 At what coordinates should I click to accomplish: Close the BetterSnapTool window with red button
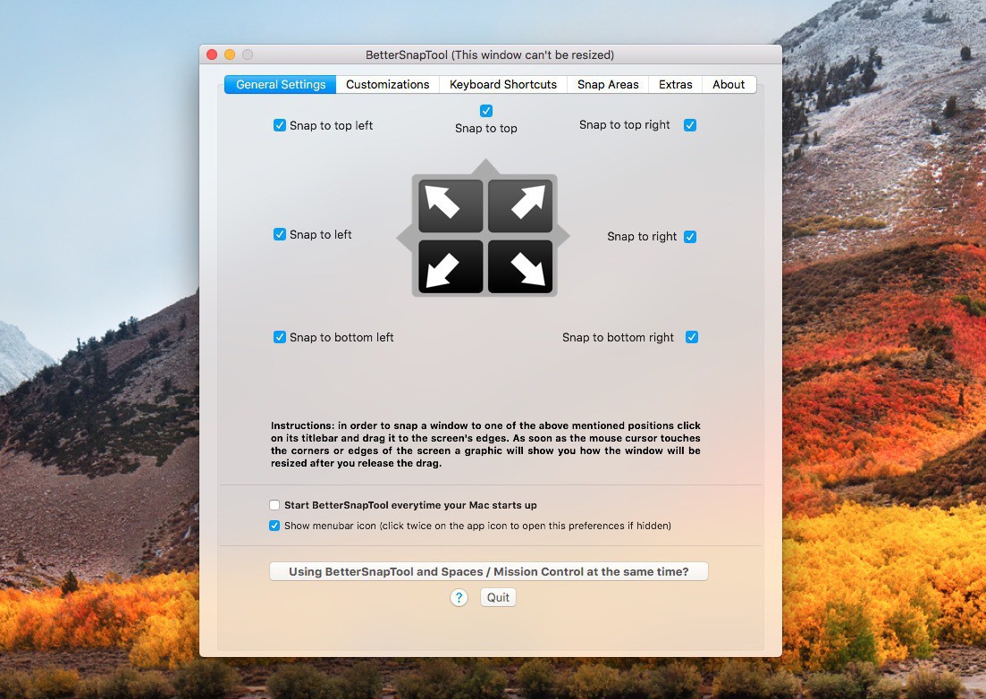point(212,55)
